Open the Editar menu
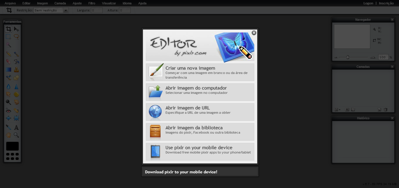The image size is (399, 188). pos(26,3)
